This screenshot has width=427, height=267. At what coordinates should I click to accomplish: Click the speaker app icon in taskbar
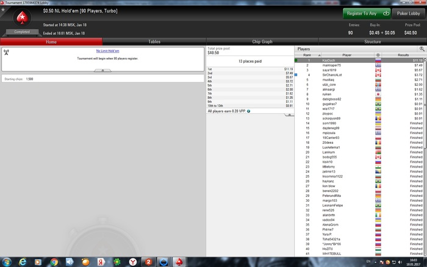pyautogui.click(x=70, y=262)
